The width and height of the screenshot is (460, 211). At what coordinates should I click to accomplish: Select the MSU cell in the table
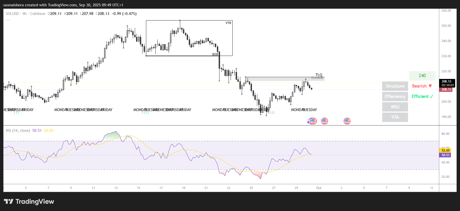pyautogui.click(x=395, y=107)
